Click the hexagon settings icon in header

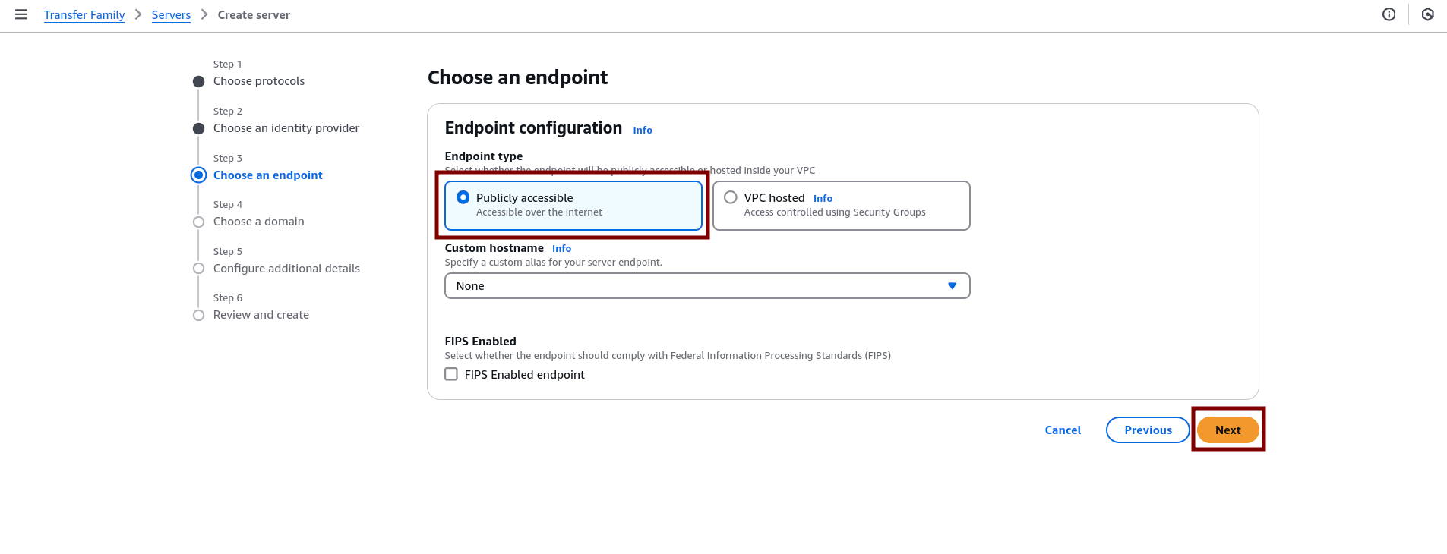(1427, 14)
